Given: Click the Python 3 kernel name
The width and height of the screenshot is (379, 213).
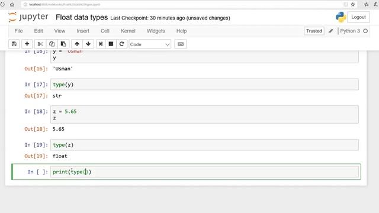Looking at the screenshot, I should [350, 31].
